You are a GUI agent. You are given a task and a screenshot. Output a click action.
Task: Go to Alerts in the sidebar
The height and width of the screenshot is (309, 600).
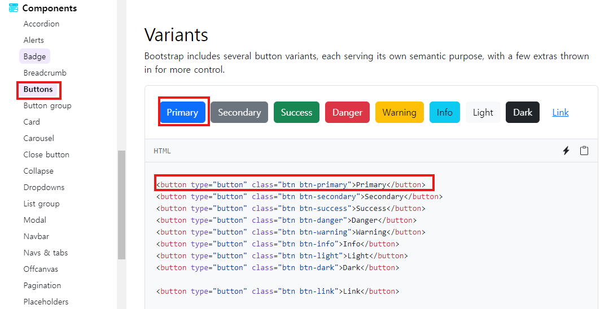(34, 40)
